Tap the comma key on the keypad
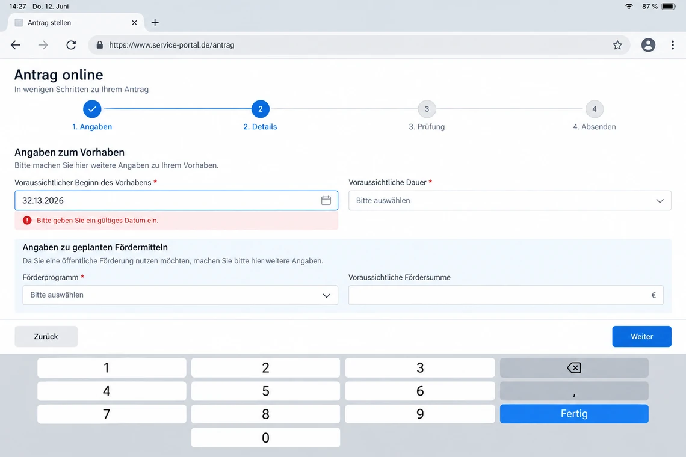686x457 pixels. point(574,391)
